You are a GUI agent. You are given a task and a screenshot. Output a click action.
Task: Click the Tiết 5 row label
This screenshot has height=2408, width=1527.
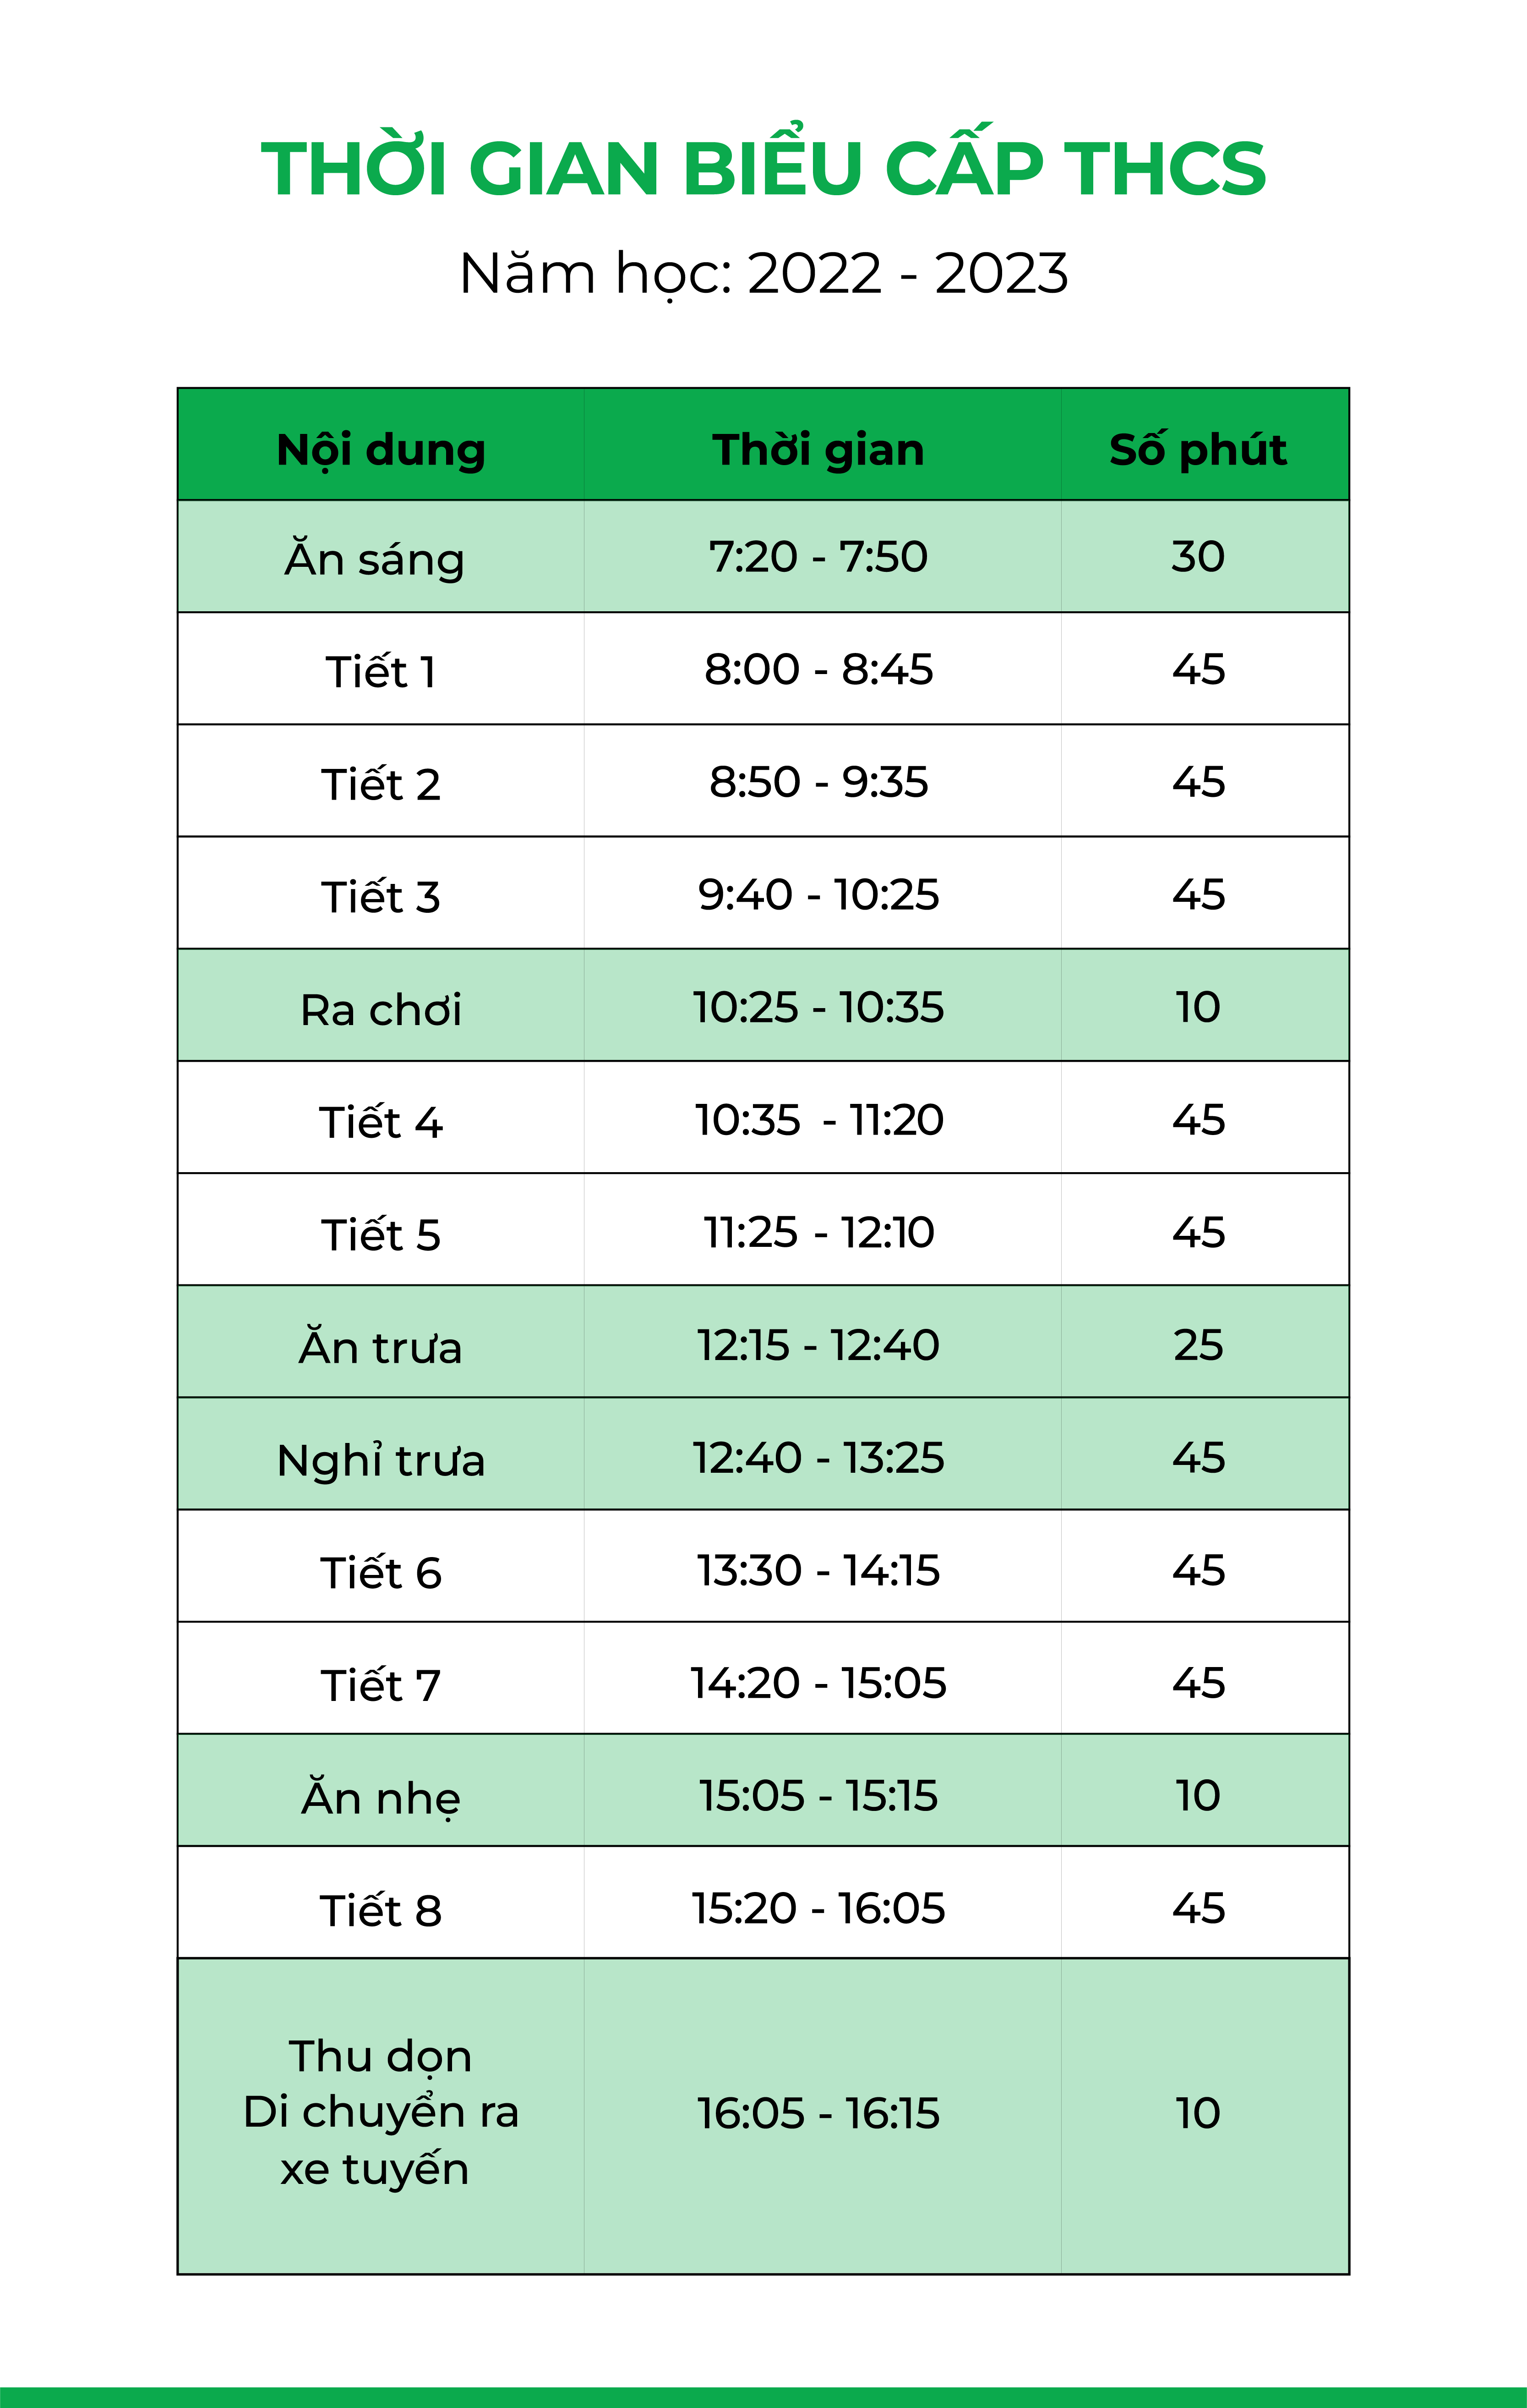(x=381, y=1234)
